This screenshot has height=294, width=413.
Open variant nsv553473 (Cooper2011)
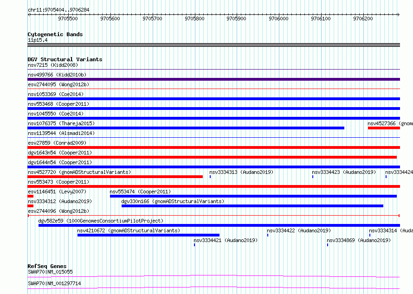click(x=58, y=182)
